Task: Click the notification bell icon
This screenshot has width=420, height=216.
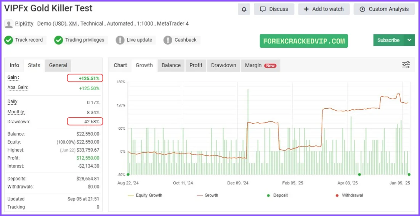Action: (244, 9)
